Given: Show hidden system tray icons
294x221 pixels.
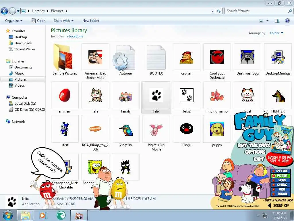Looking at the screenshot, I should coord(258,216).
